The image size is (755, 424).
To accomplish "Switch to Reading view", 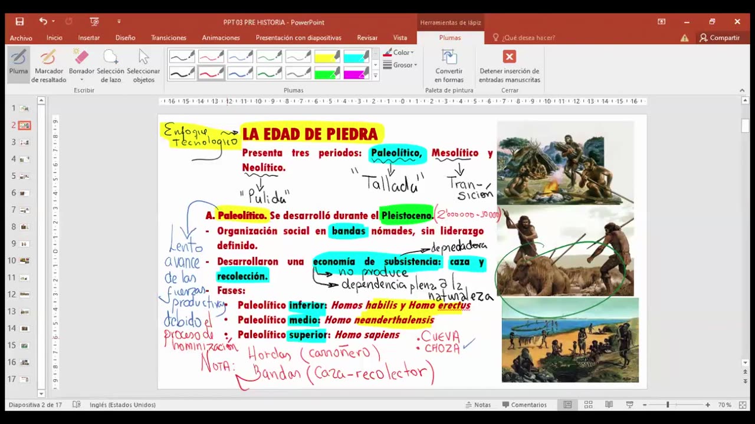I will pos(609,405).
